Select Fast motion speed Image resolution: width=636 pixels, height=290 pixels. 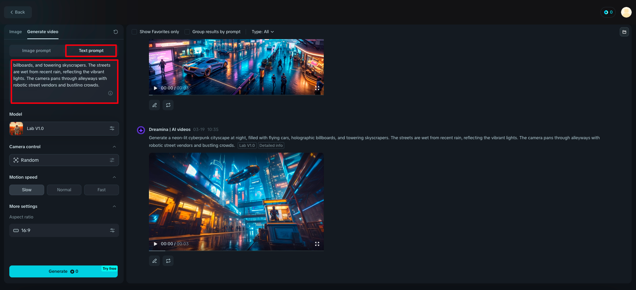[101, 190]
